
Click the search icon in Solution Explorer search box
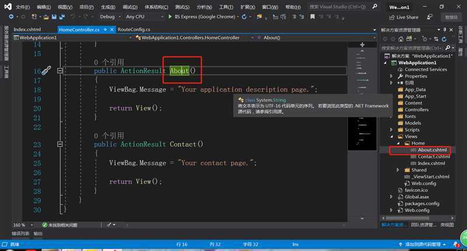pyautogui.click(x=448, y=48)
